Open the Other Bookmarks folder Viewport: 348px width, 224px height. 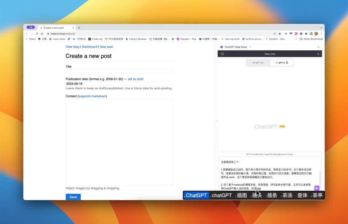(311, 39)
